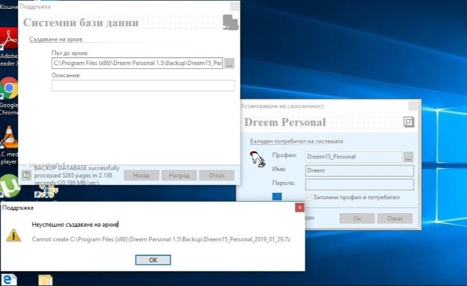The height and width of the screenshot is (286, 467).
Task: Click the Профил field in Dreem Personal
Action: point(353,156)
